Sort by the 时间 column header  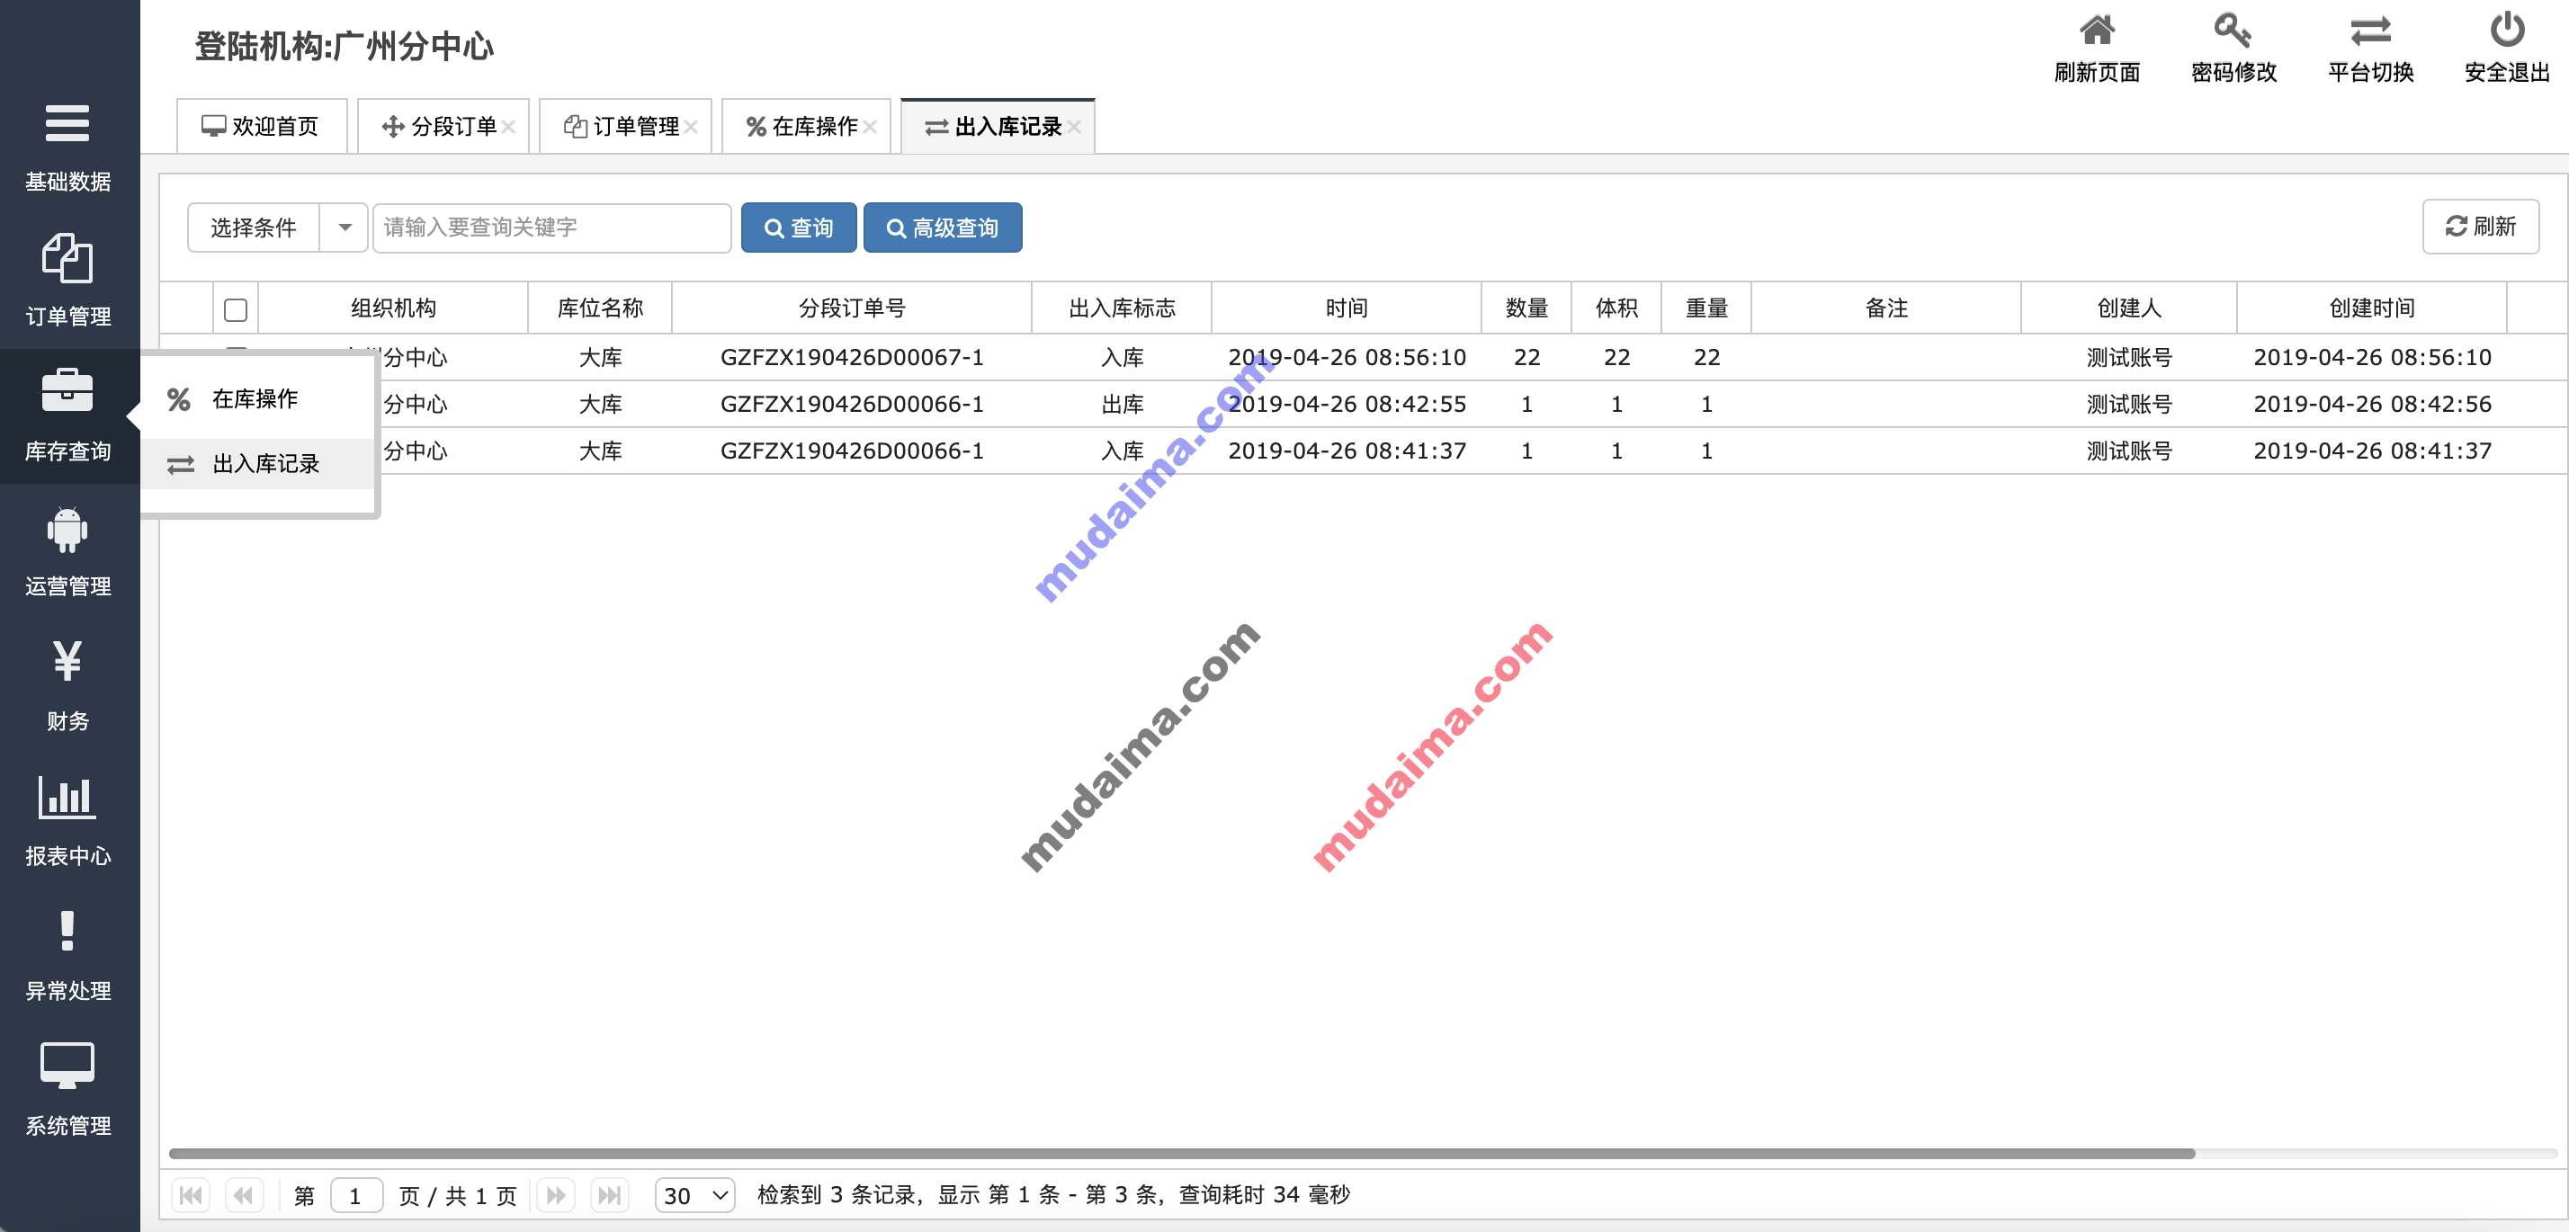pos(1347,308)
